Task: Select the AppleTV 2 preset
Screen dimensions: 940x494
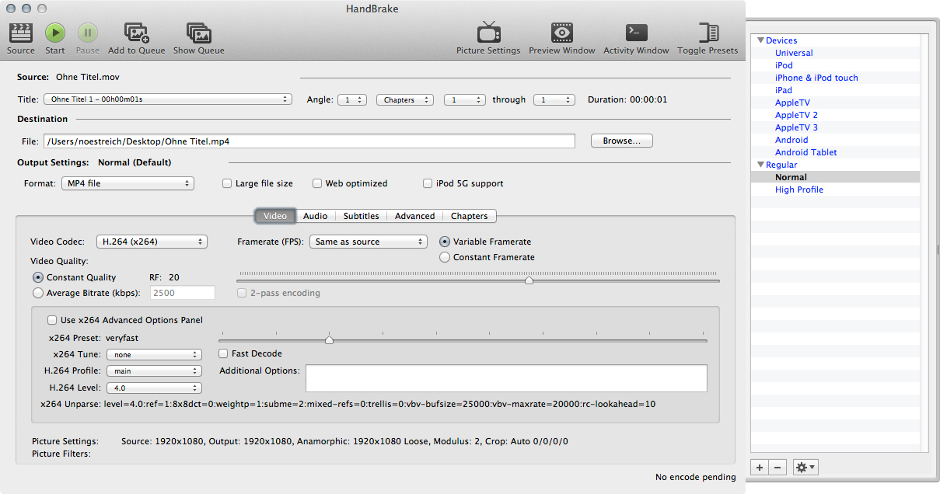Action: click(x=796, y=115)
